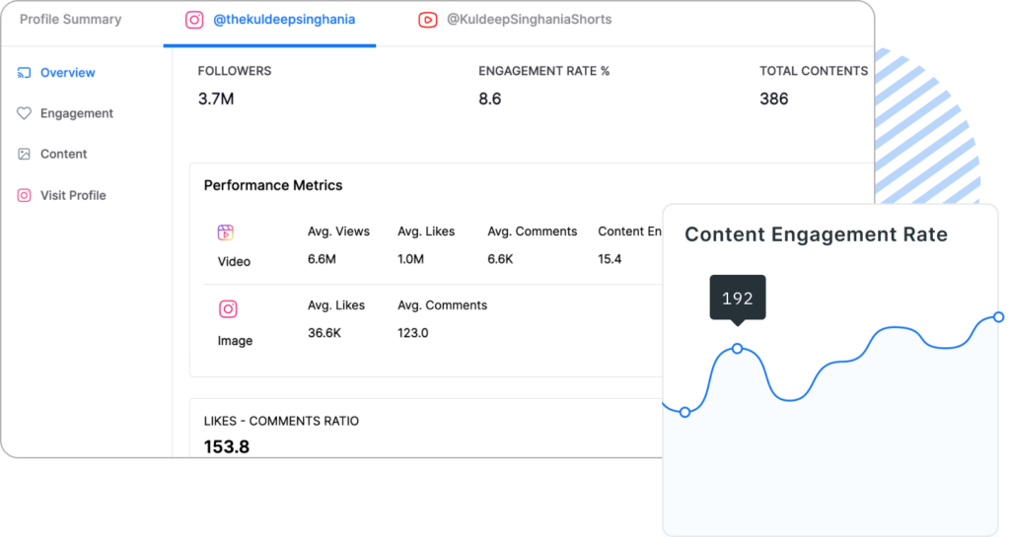1010x537 pixels.
Task: Select the 386 total contents value
Action: point(773,100)
